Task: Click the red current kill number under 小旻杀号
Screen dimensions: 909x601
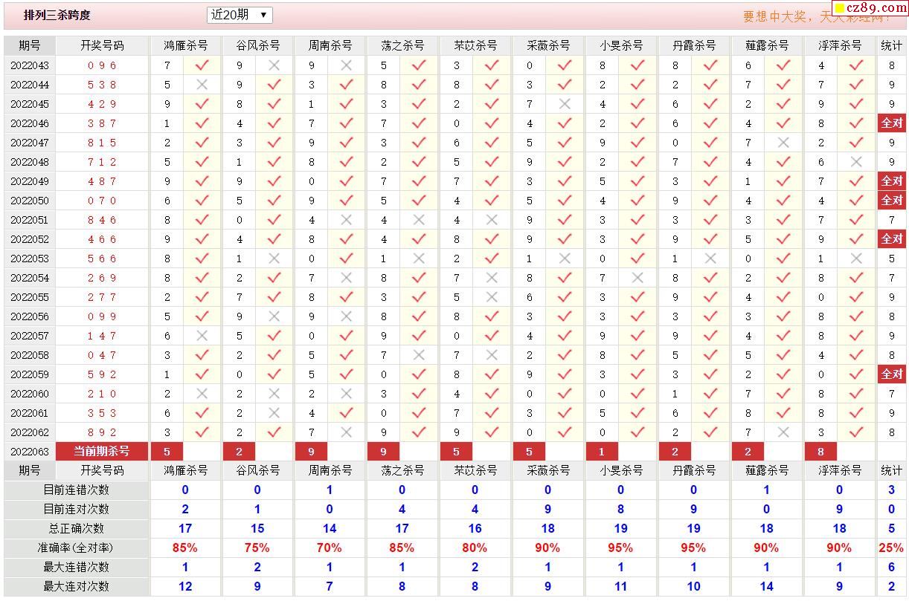Action: (602, 451)
